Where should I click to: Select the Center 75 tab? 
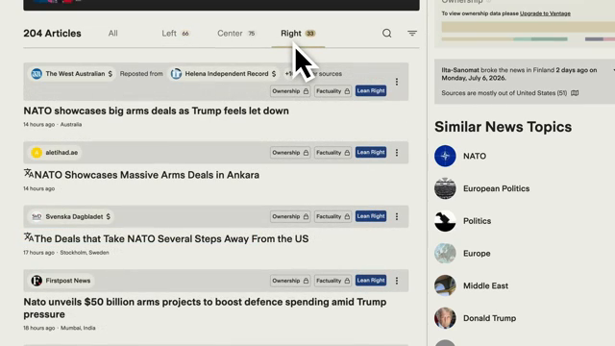pos(236,34)
